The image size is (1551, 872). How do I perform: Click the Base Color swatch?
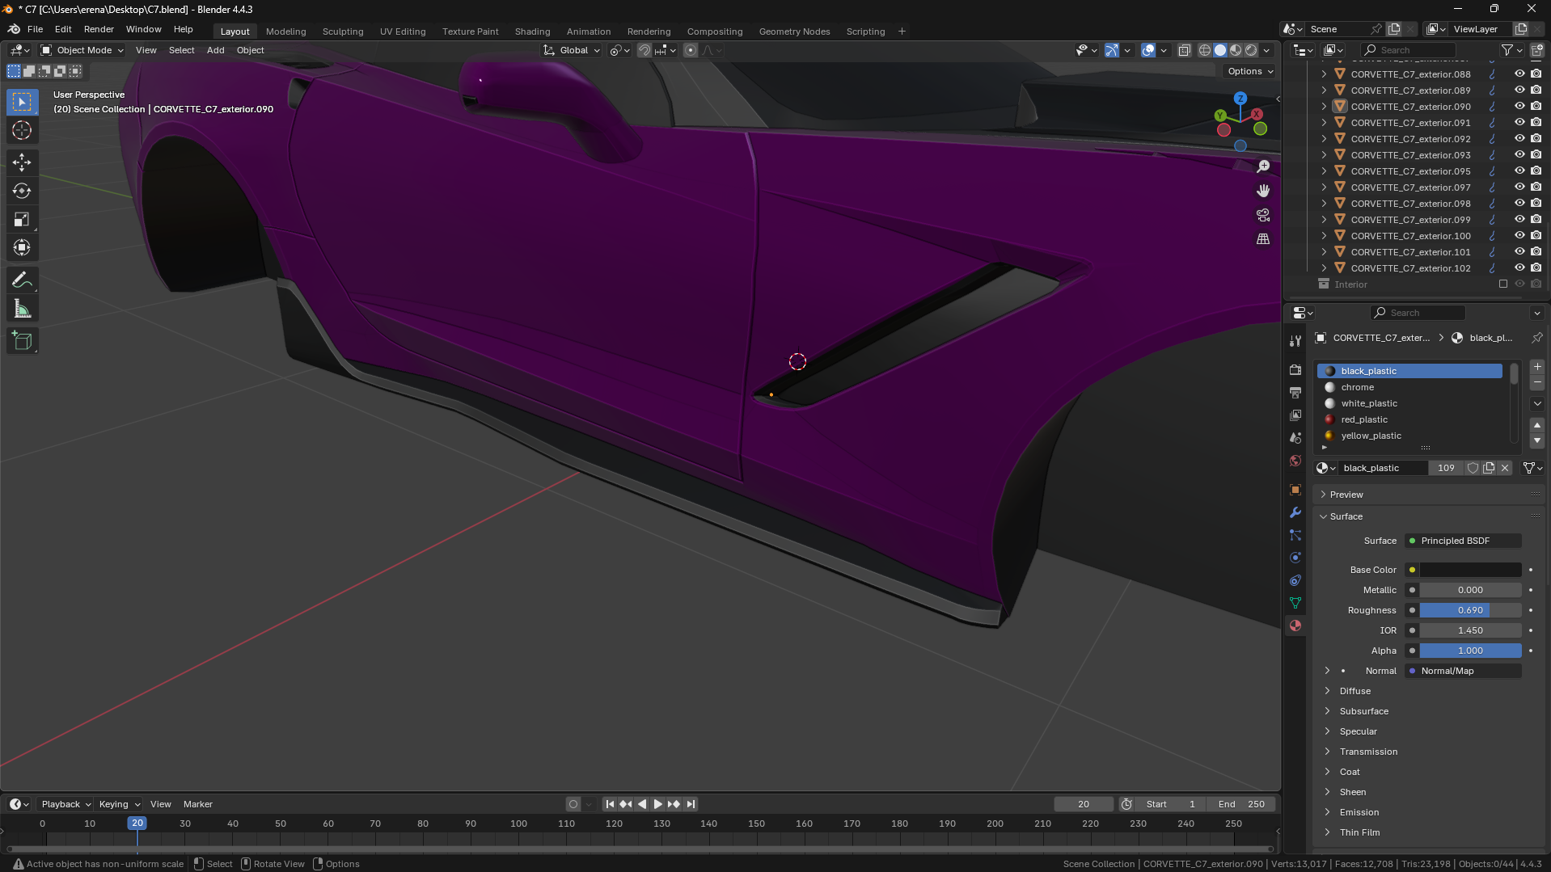point(1470,570)
